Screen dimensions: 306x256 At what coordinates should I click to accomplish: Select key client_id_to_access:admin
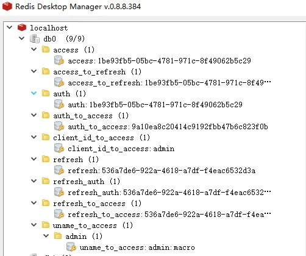point(121,149)
